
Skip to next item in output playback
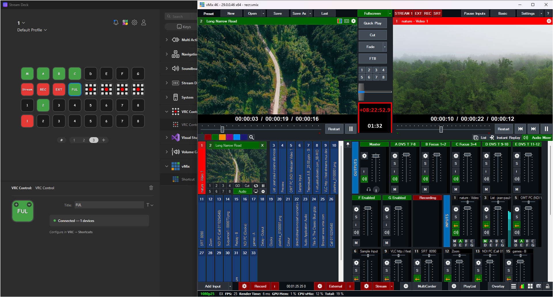point(533,129)
